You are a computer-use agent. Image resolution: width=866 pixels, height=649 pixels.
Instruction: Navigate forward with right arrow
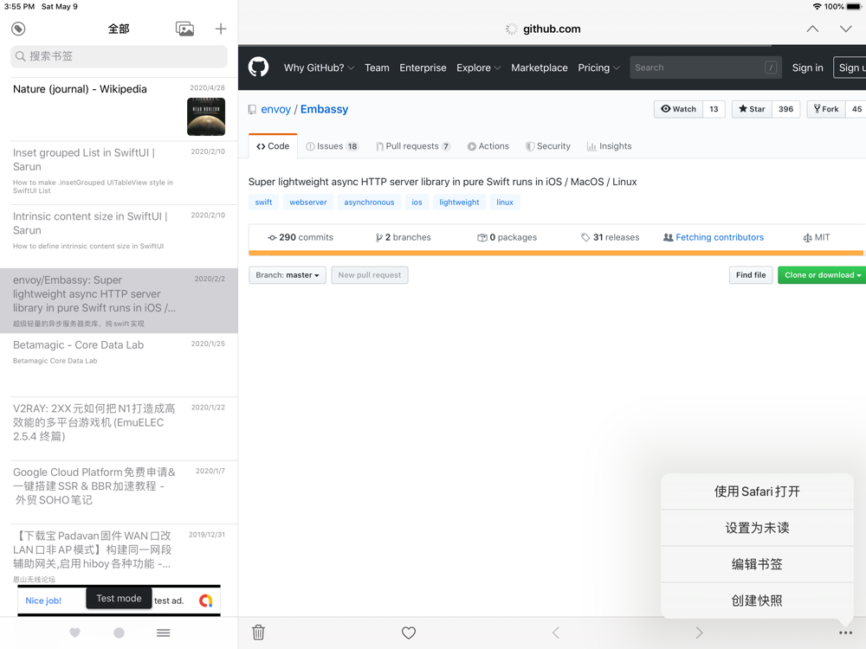tap(699, 633)
